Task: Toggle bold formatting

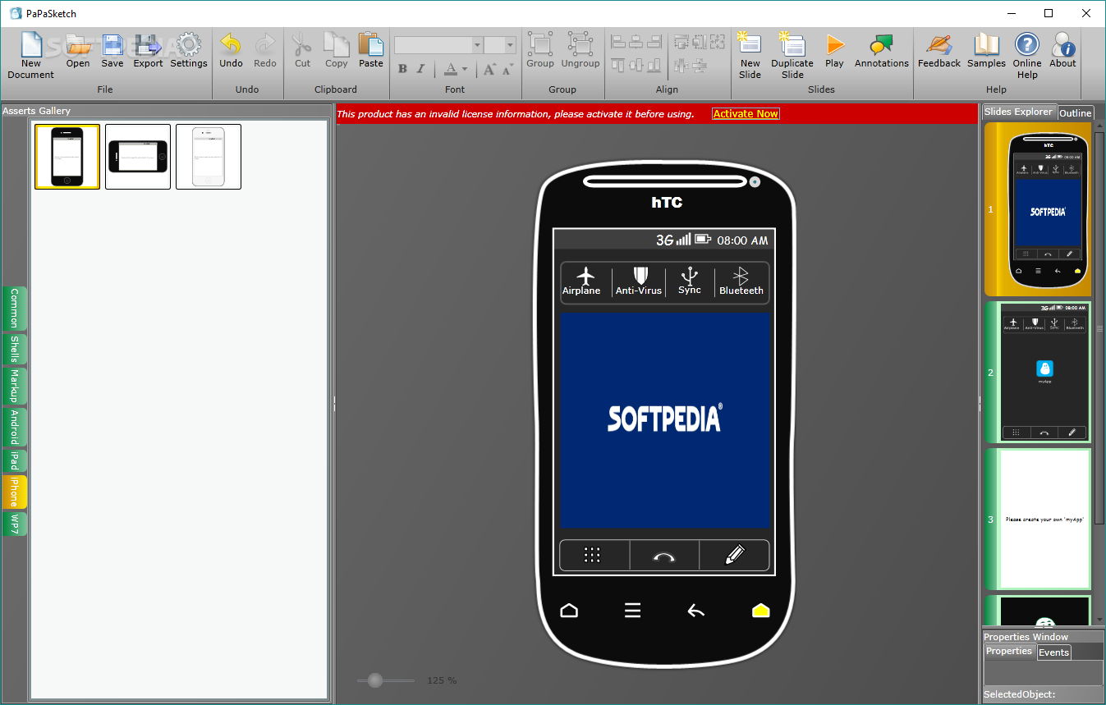Action: 402,69
